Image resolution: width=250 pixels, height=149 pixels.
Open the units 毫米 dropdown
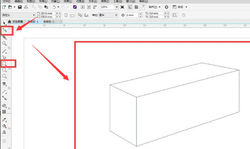pos(116,15)
